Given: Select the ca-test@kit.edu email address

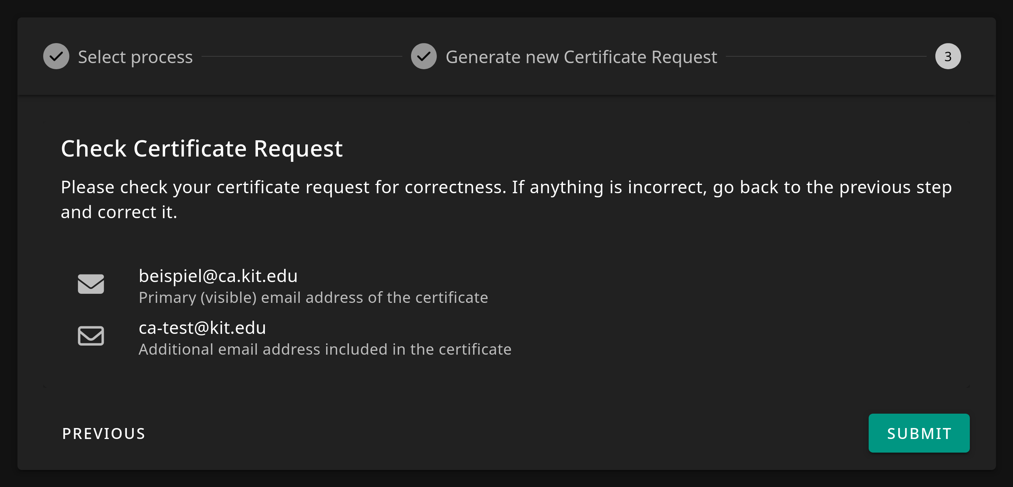Looking at the screenshot, I should (x=202, y=328).
